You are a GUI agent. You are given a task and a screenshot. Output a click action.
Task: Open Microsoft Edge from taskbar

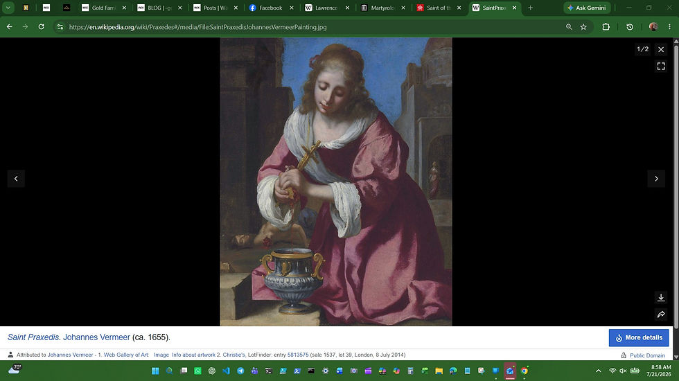point(453,371)
